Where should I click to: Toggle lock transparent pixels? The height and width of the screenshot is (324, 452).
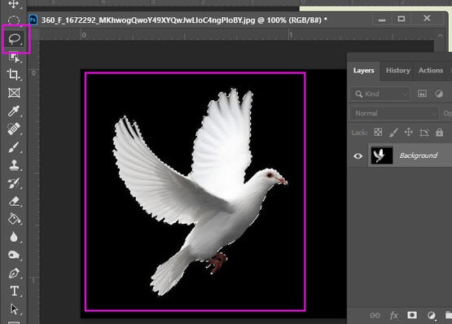(x=378, y=133)
